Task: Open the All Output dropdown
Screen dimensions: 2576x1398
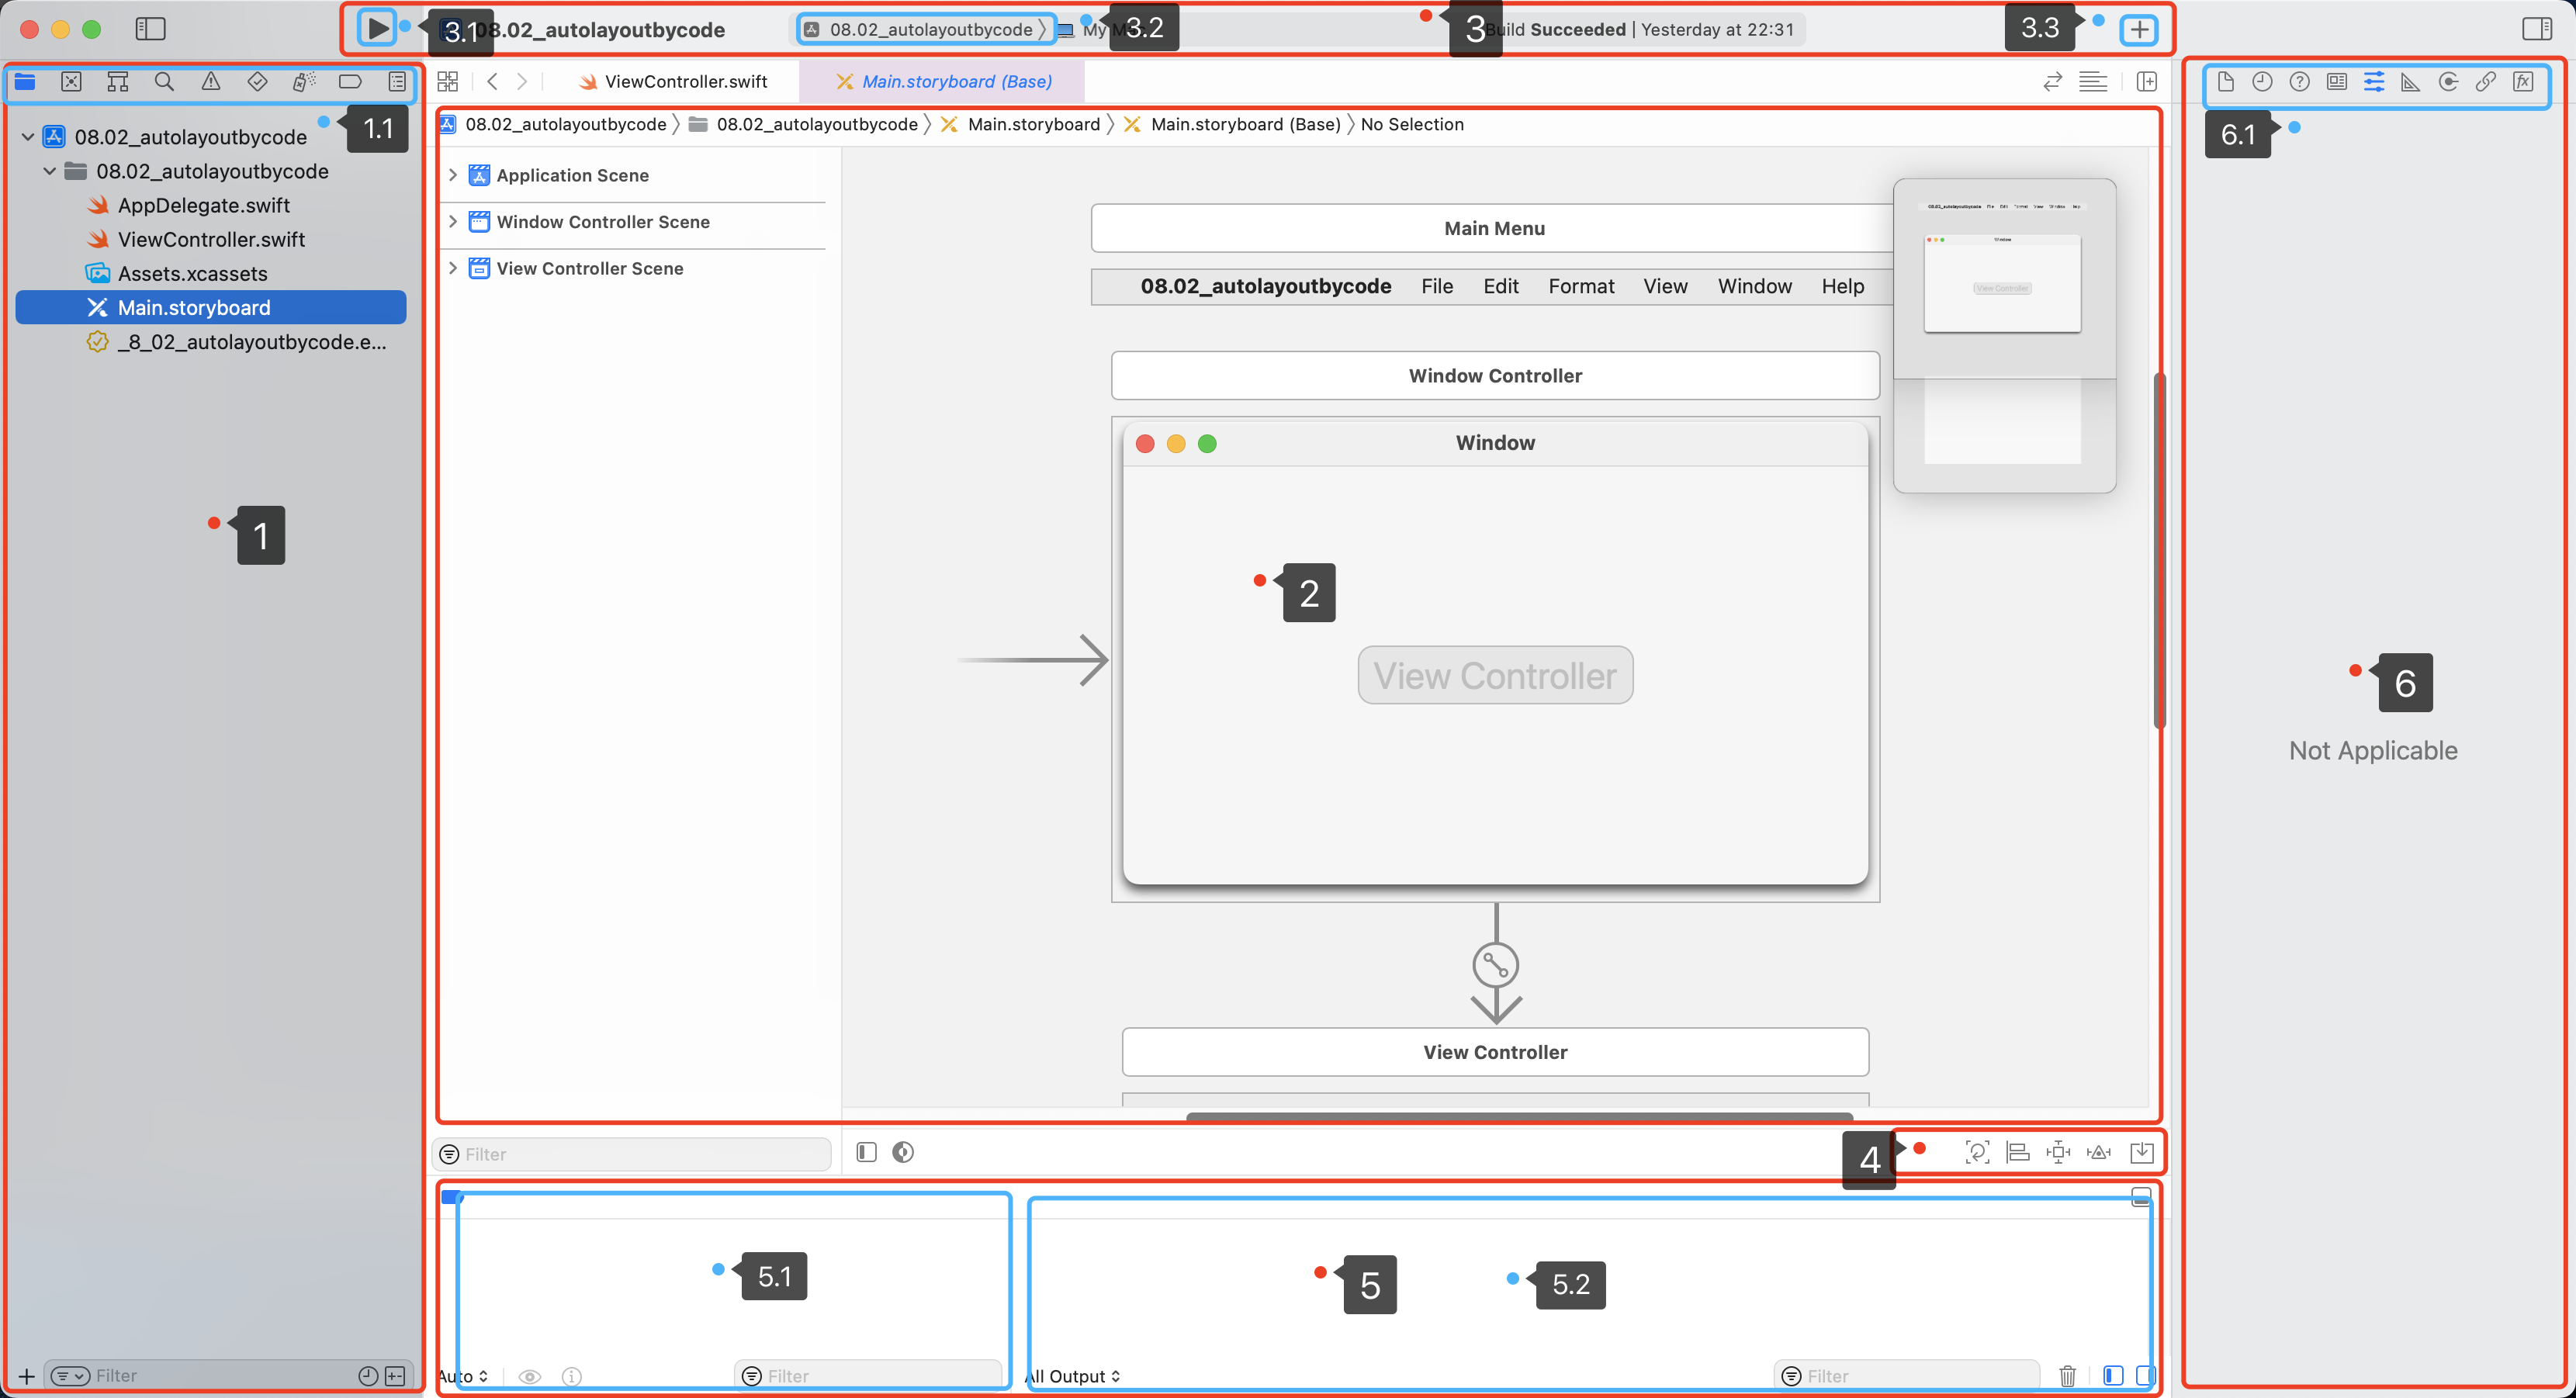Action: point(1075,1376)
